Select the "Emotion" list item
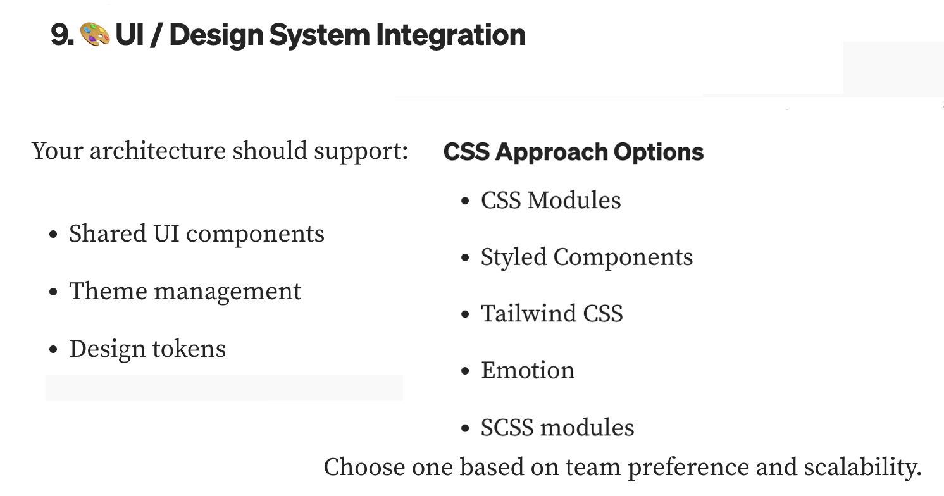This screenshot has width=944, height=496. 528,371
